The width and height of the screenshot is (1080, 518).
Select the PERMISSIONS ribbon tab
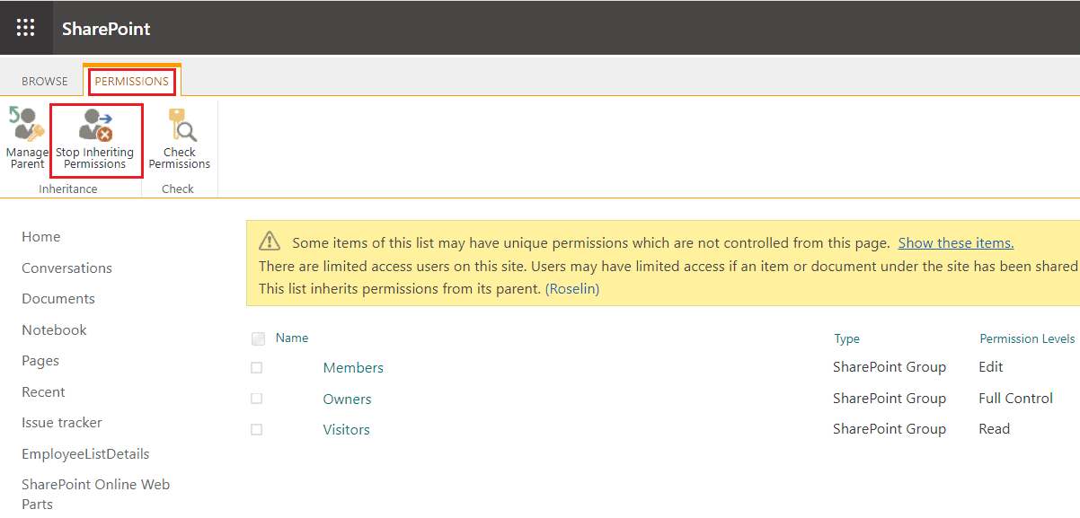pos(132,81)
